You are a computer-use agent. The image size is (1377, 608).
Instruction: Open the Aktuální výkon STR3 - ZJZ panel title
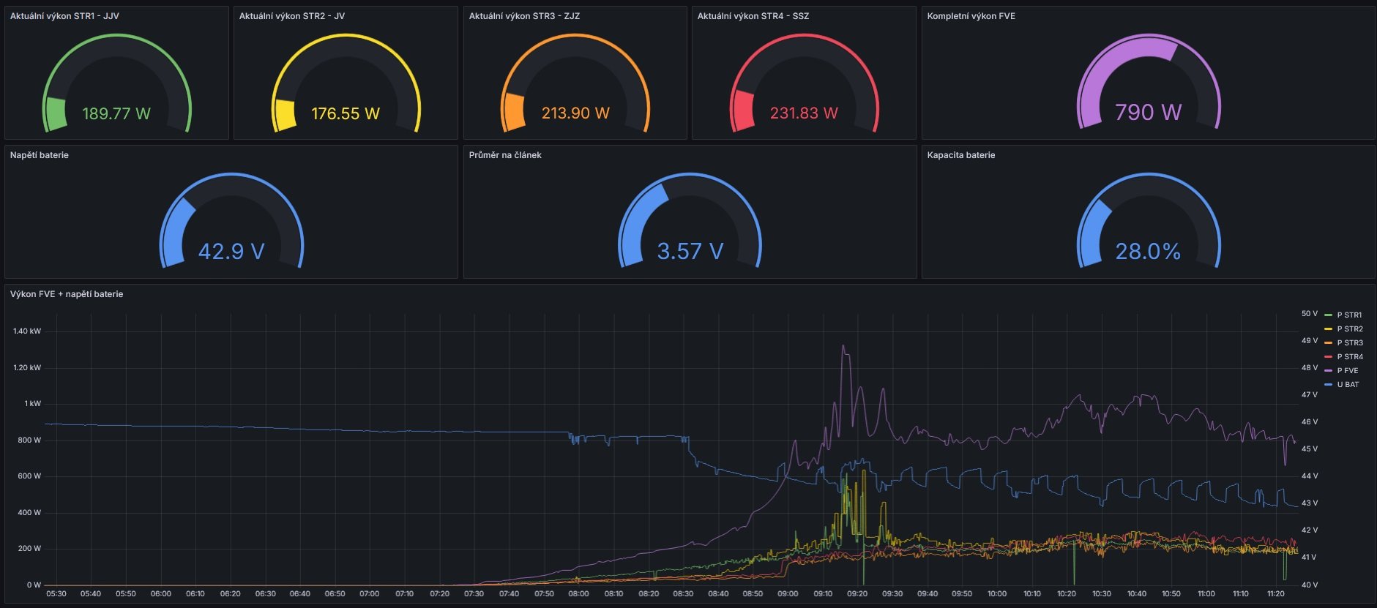pos(524,16)
